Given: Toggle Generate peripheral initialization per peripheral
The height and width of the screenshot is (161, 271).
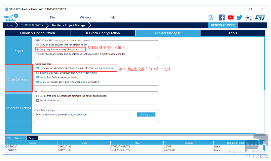Looking at the screenshot, I should point(37,68).
